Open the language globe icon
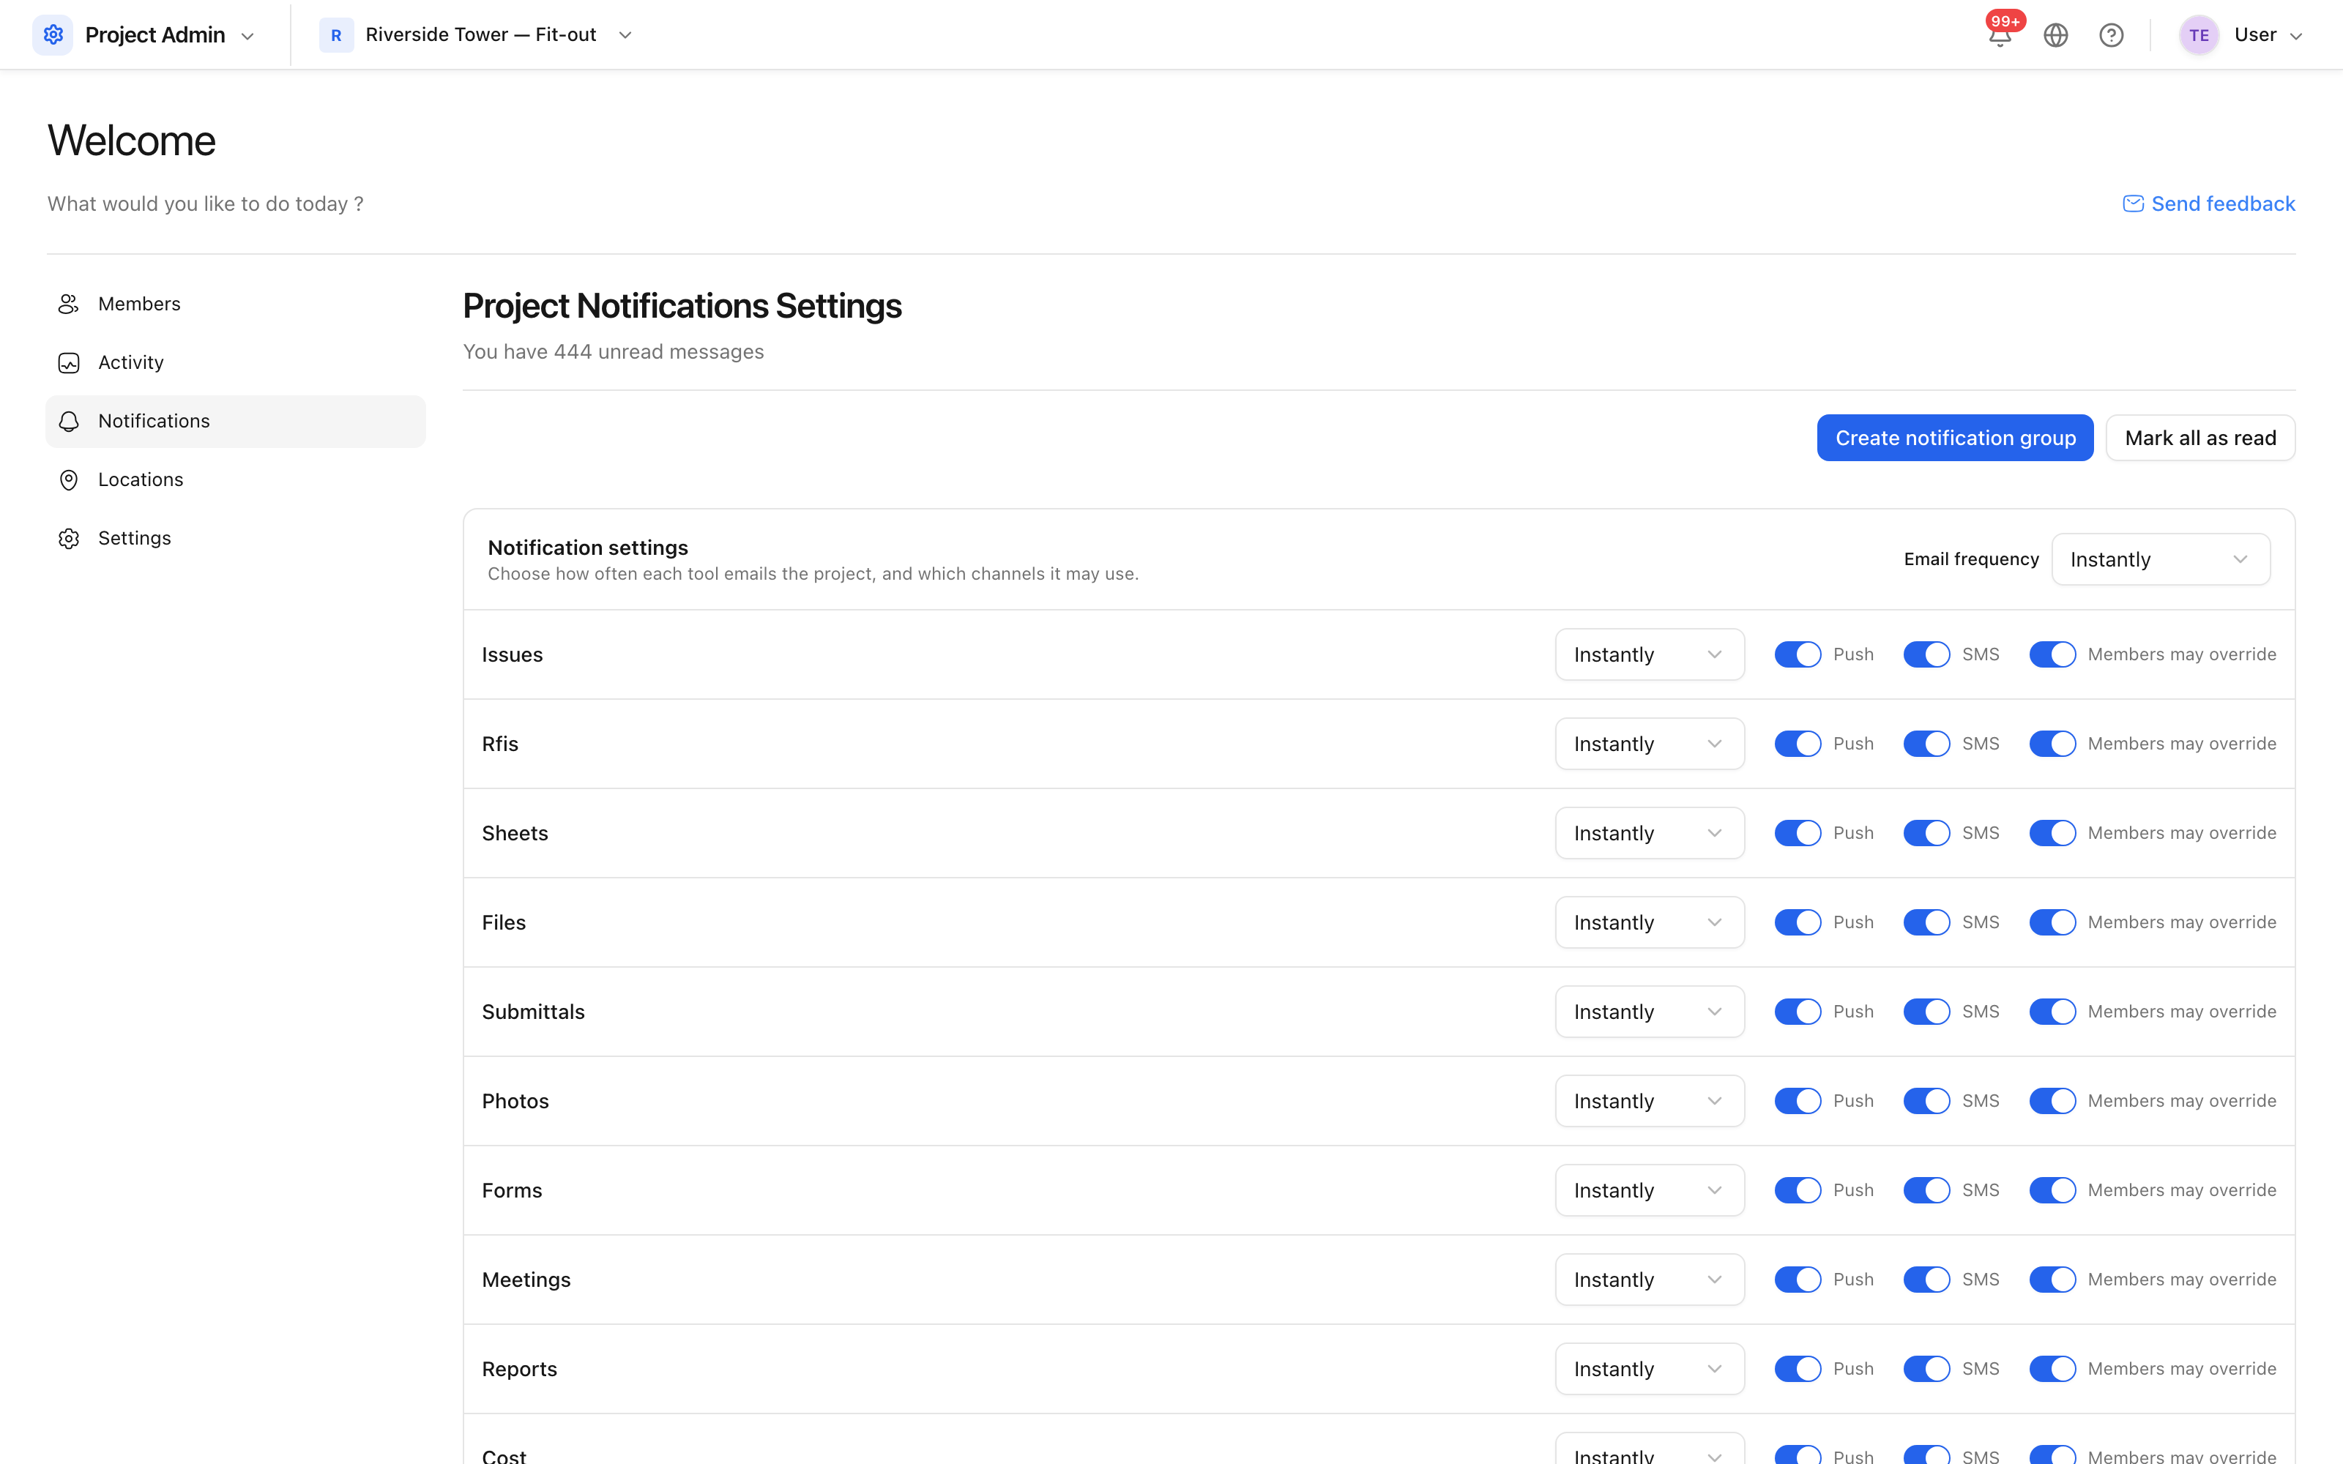Viewport: 2343px width, 1464px height. tap(2055, 35)
